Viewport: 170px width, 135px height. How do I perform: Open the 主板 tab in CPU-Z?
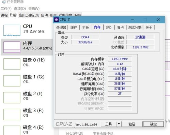(x=86, y=27)
